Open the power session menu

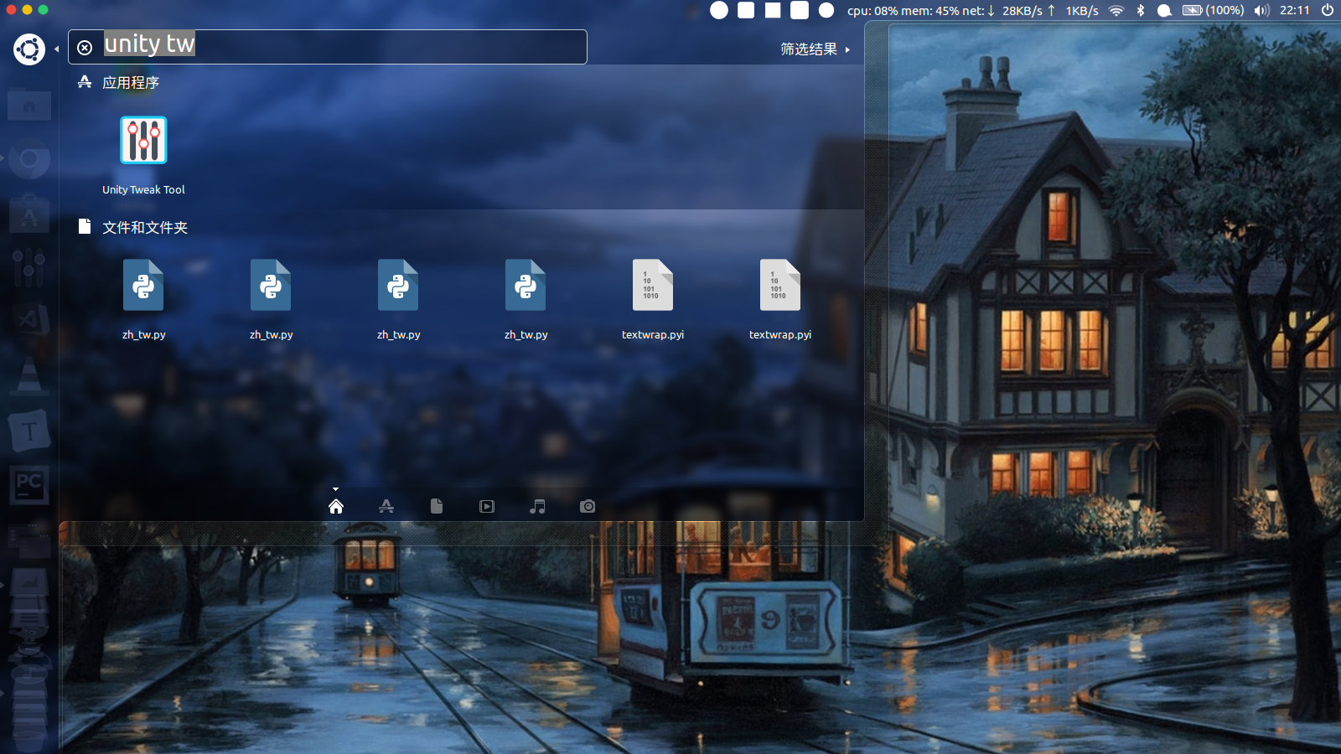tap(1327, 10)
